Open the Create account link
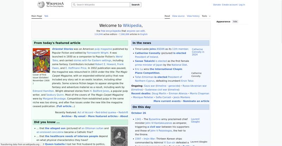Viewport: 282px width, 146px height. pos(229,5)
